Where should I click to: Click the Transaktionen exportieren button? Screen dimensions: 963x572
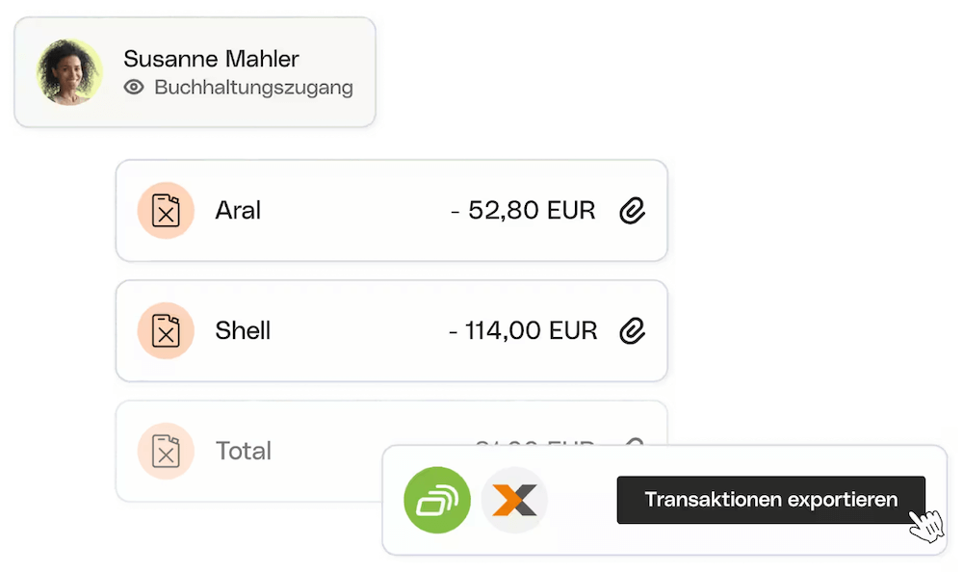[770, 500]
